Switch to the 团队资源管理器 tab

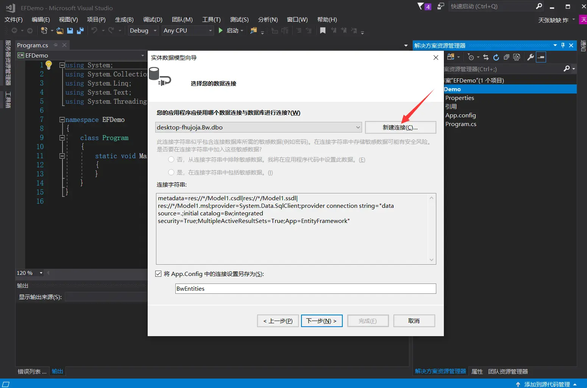(508, 371)
